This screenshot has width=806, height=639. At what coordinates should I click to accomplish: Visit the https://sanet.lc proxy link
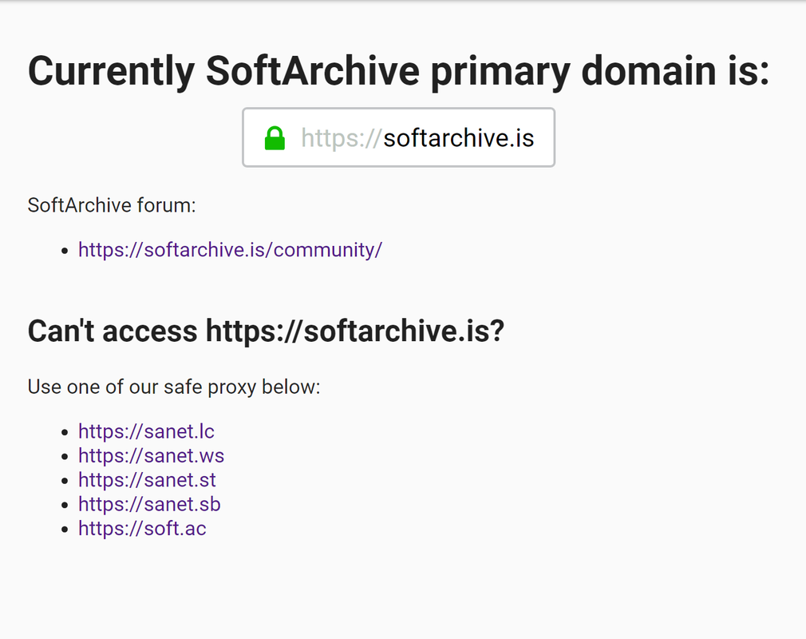(146, 431)
